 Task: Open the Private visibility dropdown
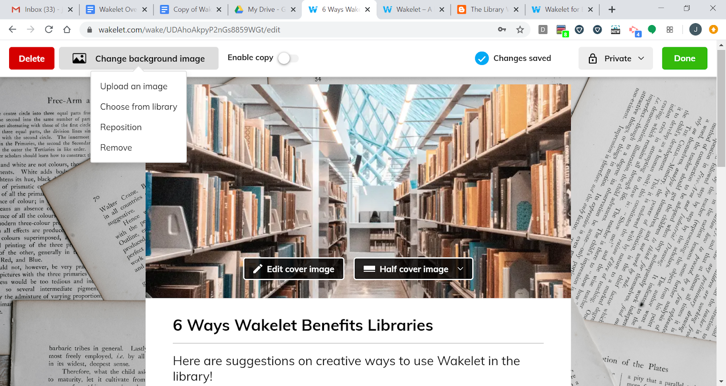[616, 58]
